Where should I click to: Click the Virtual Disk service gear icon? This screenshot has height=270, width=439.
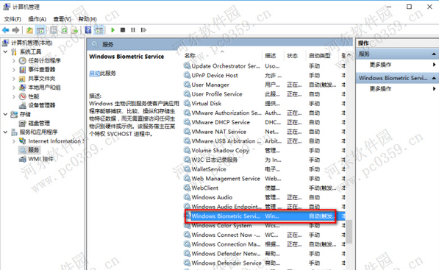coord(187,103)
